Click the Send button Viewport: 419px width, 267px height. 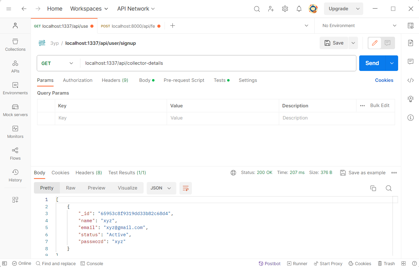(x=372, y=63)
